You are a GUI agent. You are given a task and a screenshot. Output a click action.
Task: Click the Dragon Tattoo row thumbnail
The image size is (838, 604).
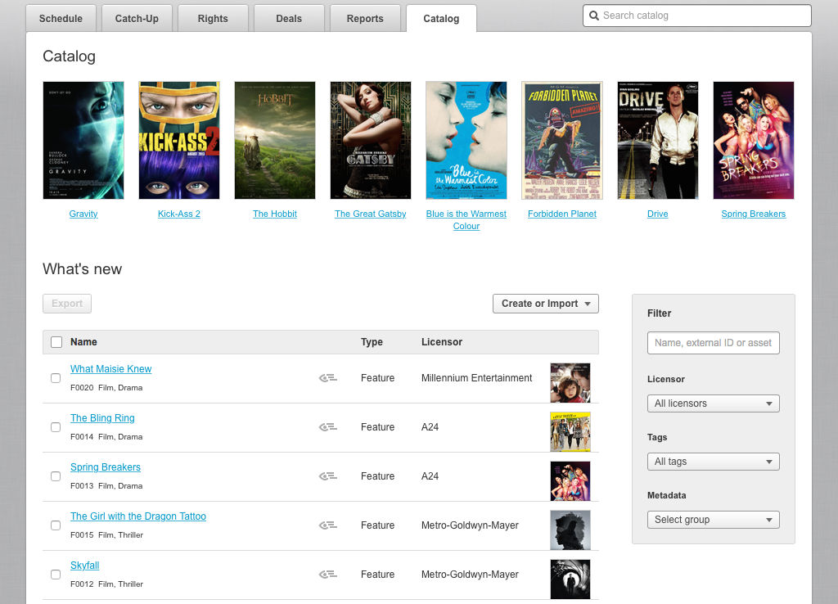tap(570, 530)
